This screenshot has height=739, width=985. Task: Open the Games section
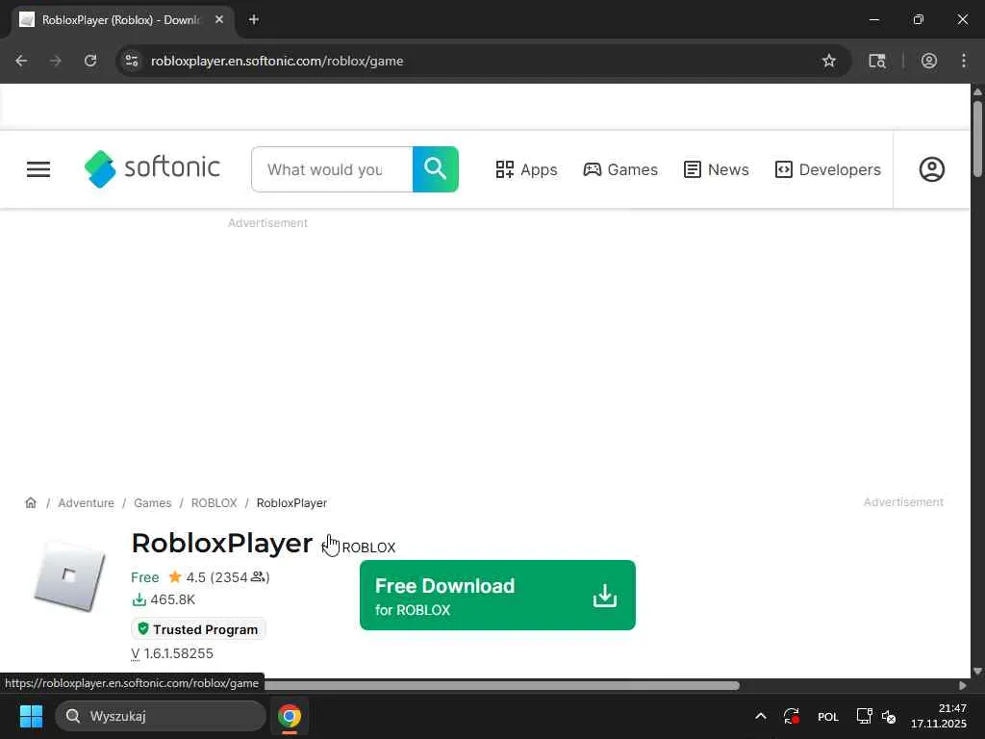[620, 169]
